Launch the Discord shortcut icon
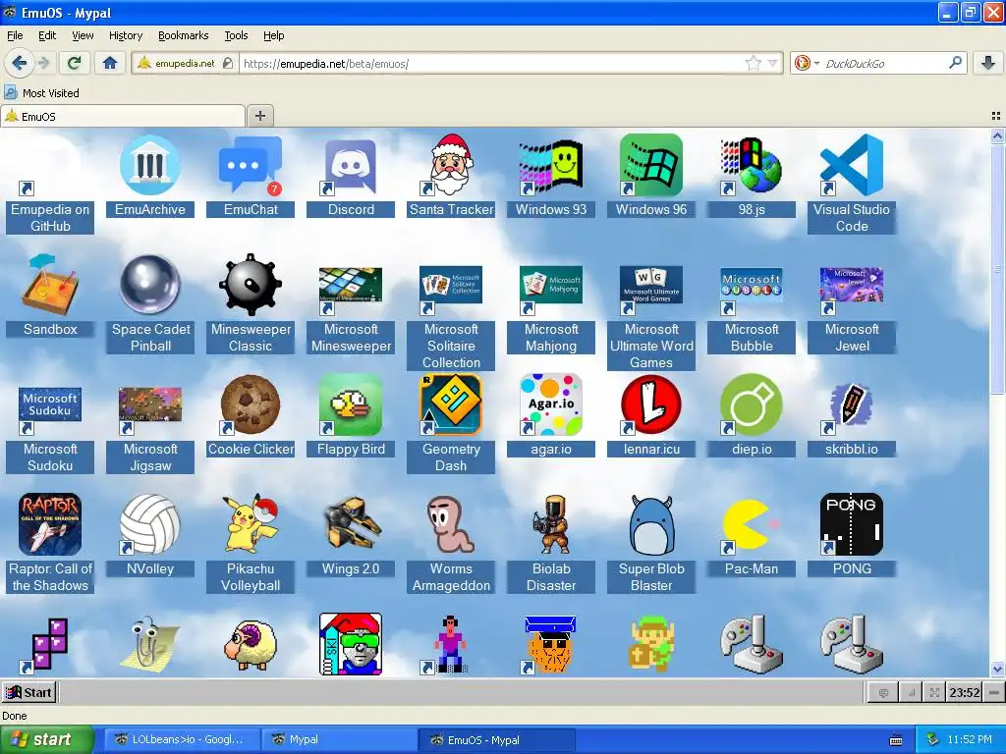This screenshot has height=754, width=1006. 351,165
